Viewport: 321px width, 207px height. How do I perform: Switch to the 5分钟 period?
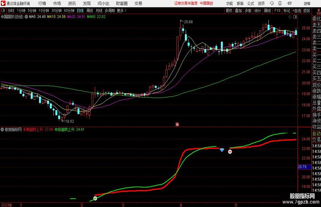(32, 11)
